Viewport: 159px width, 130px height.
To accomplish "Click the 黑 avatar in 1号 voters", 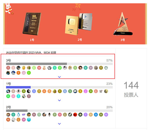I will pyautogui.click(x=18, y=91).
